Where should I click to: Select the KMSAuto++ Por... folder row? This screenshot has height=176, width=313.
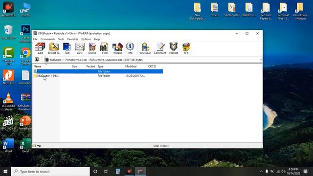click(98, 76)
